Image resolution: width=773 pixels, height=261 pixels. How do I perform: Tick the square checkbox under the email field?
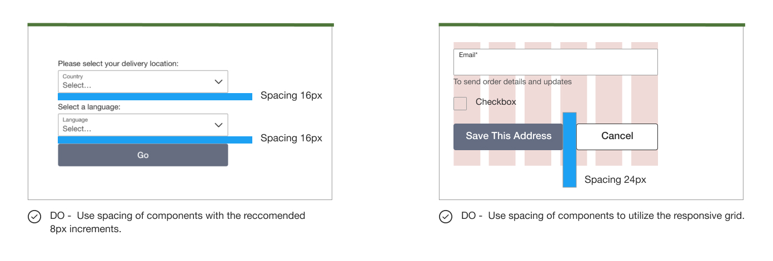tap(460, 103)
